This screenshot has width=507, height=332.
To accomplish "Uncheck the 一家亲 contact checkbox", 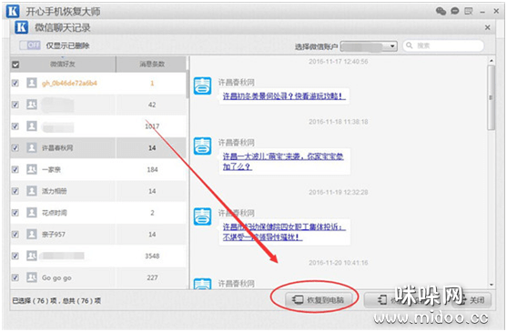I will pos(15,169).
